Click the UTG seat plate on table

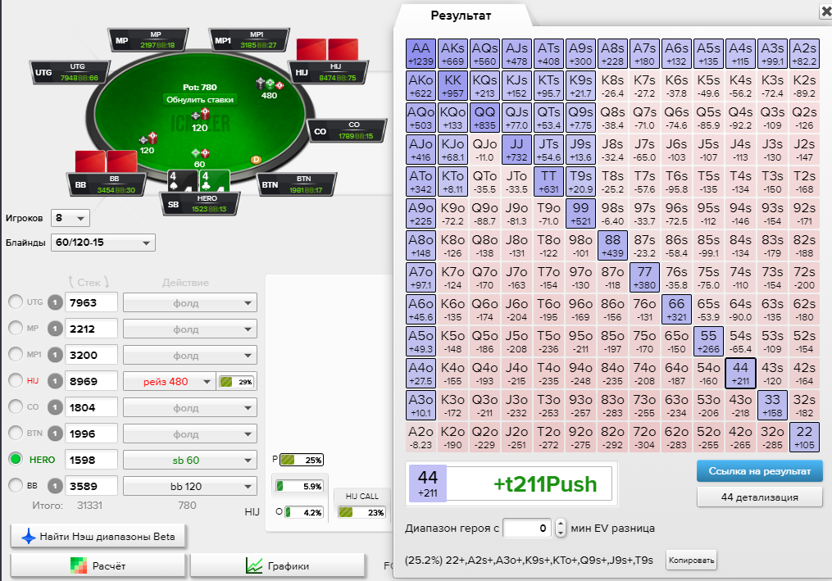pos(71,72)
